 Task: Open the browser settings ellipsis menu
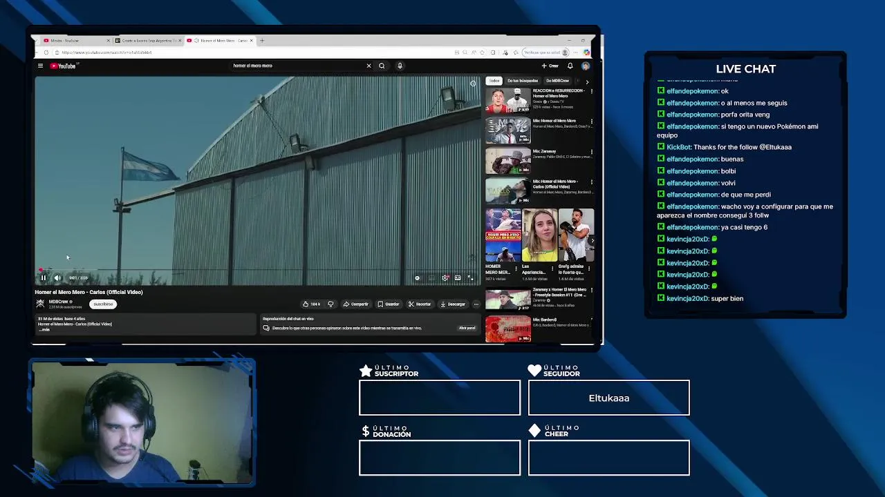pos(575,52)
